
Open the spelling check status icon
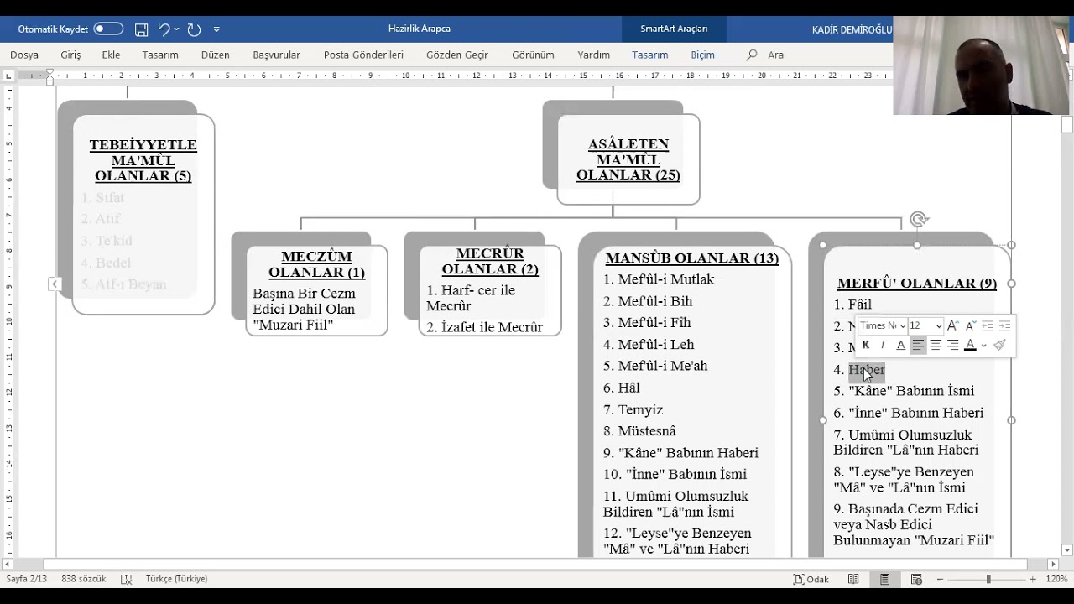[126, 579]
